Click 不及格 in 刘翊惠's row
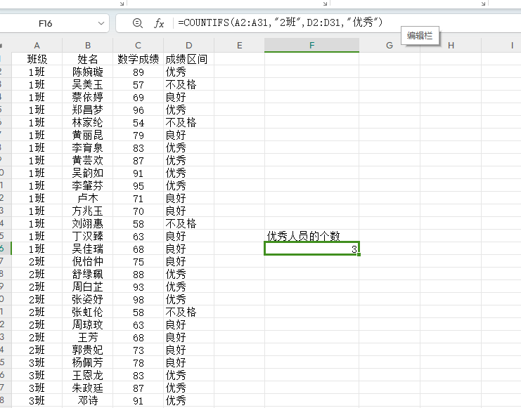This screenshot has width=521, height=408. pyautogui.click(x=188, y=223)
